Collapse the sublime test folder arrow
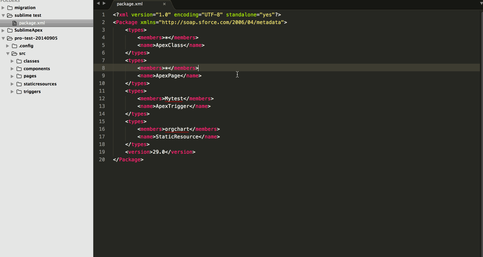Screen dimensions: 483x257 (x=3, y=15)
